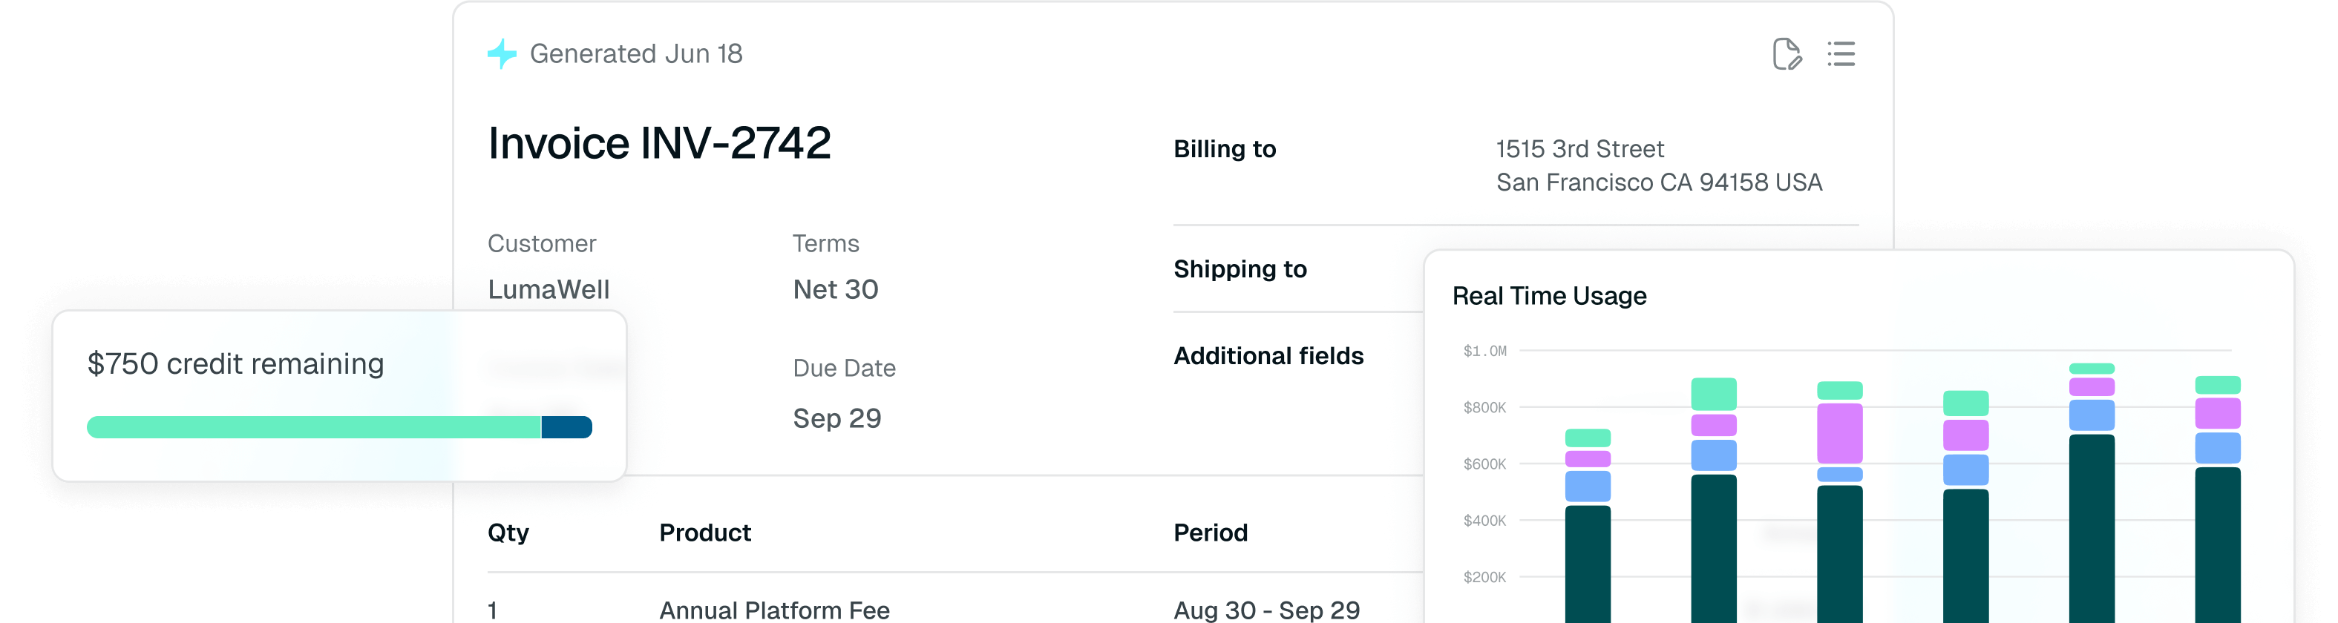
Task: Click the Invoice INV-2742 title
Action: 659,143
